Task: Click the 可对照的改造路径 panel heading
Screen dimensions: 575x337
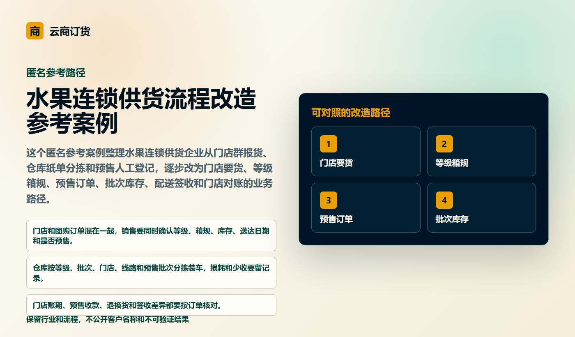Action: (351, 113)
